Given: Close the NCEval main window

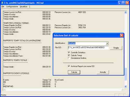Looking at the screenshot, I should (x=127, y=3).
